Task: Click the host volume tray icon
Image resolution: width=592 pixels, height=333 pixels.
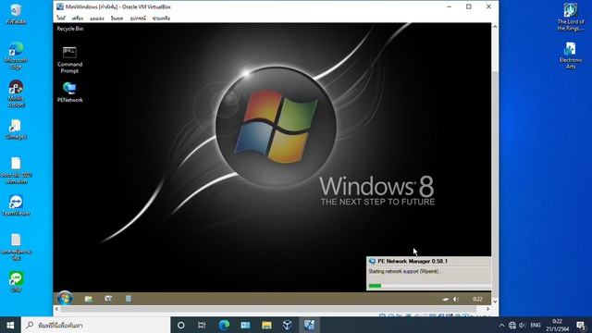Action: tap(523, 325)
